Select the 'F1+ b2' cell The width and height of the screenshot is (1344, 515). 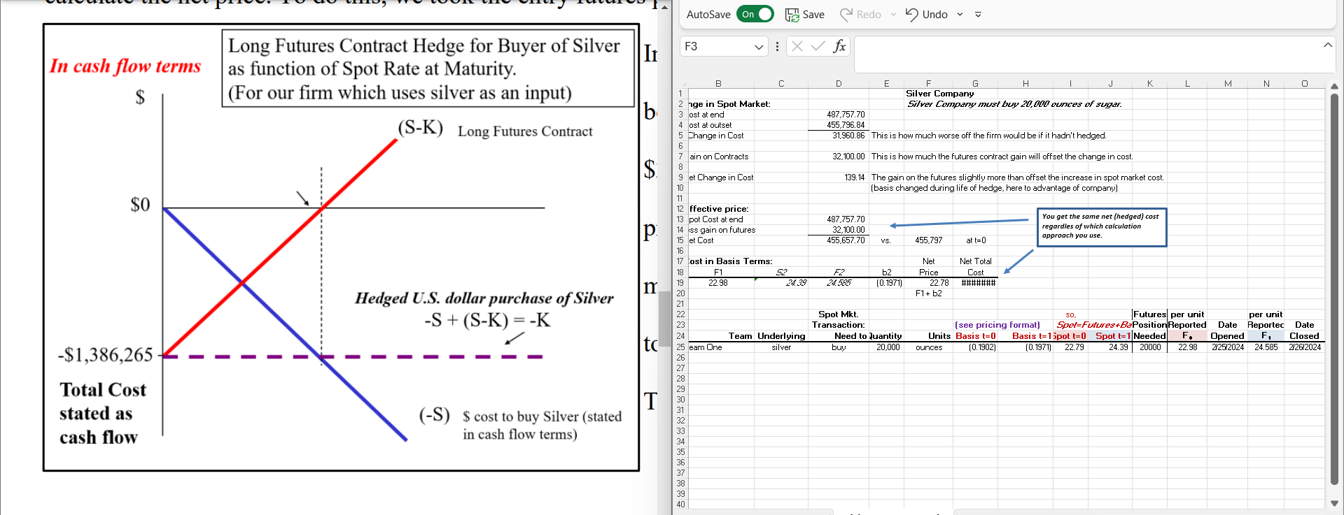click(x=928, y=293)
